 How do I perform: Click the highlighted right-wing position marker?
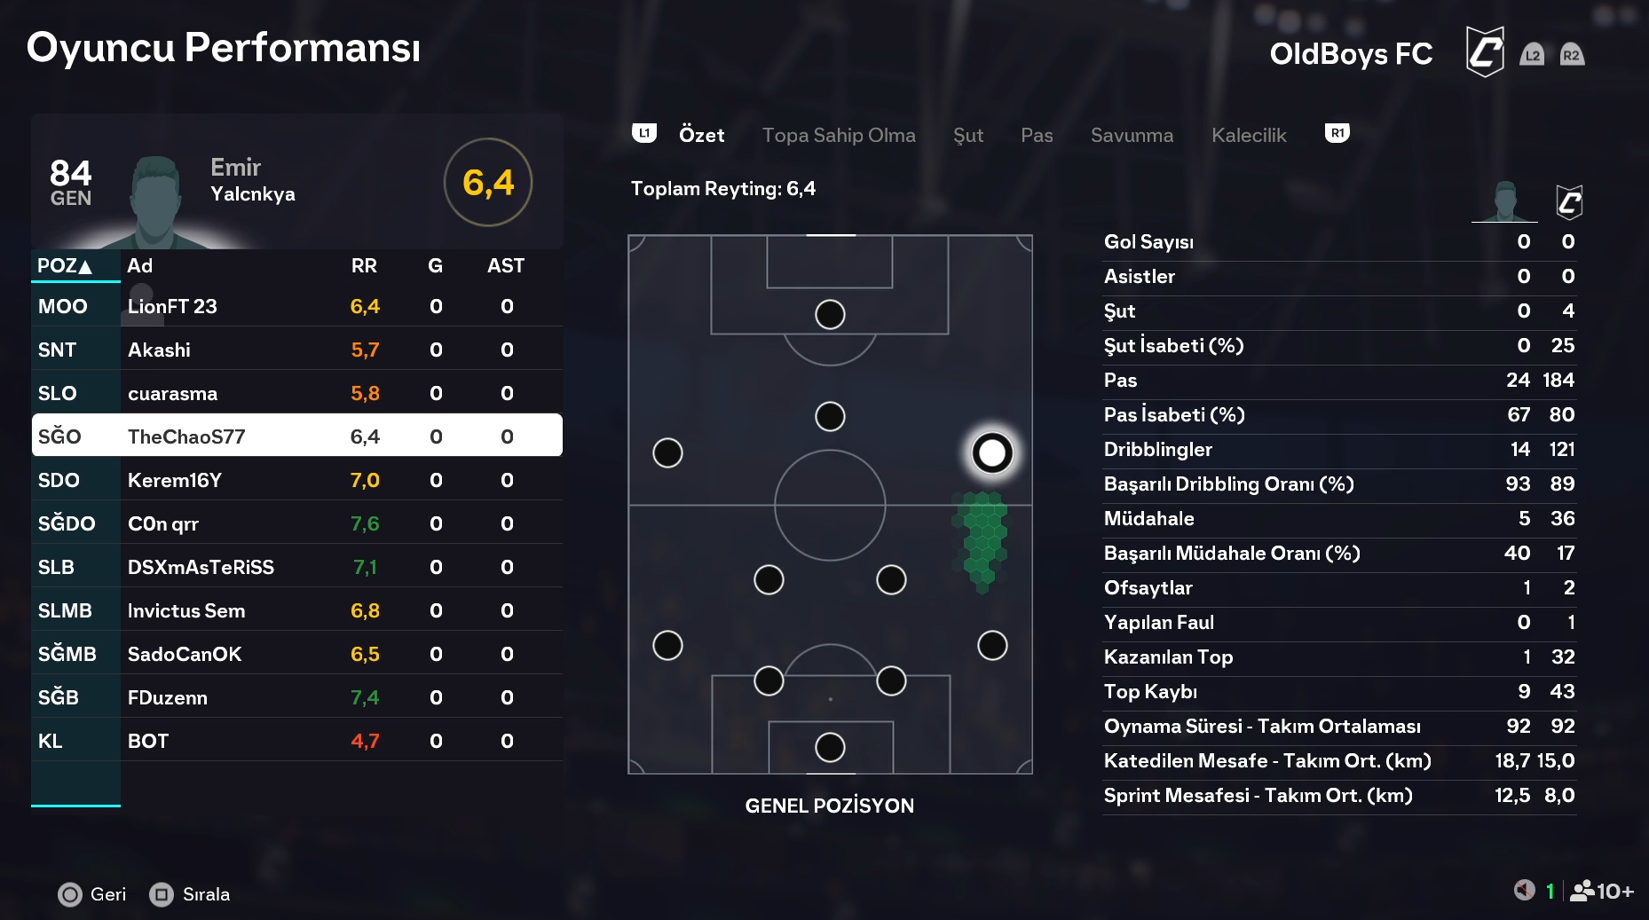click(x=991, y=453)
